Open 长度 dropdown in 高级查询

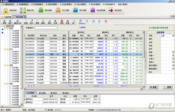[x=173, y=59]
